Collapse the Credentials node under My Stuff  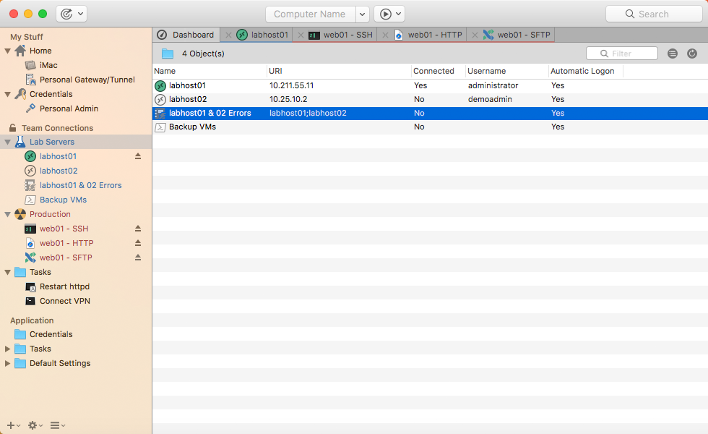click(8, 95)
